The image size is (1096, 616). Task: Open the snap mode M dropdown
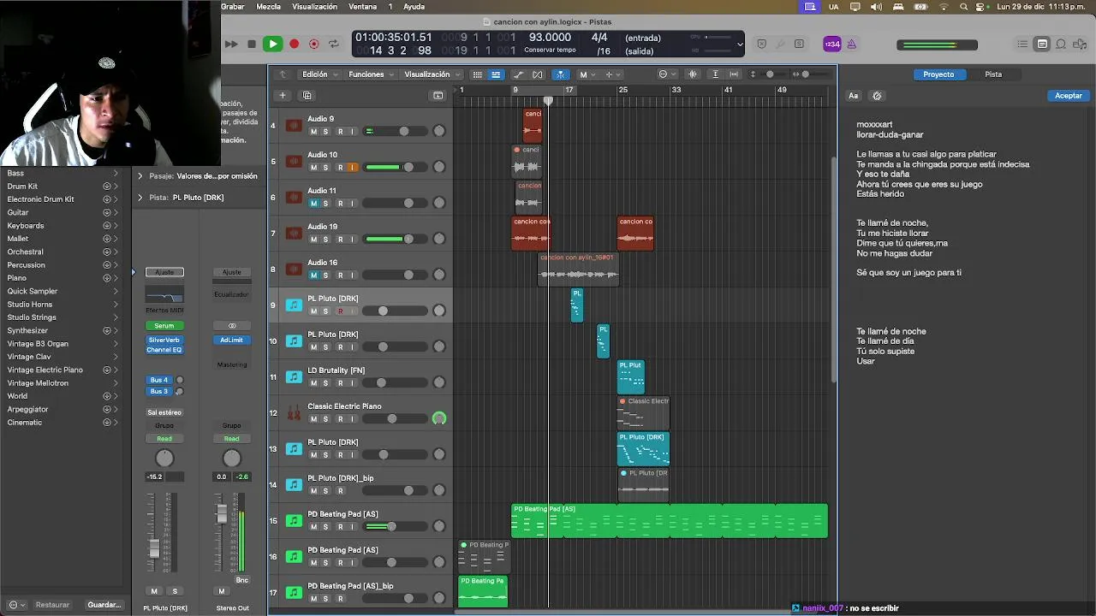(587, 74)
